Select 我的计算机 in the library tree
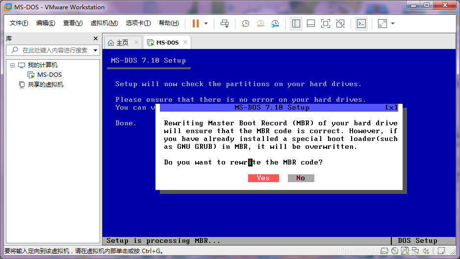 [x=42, y=65]
